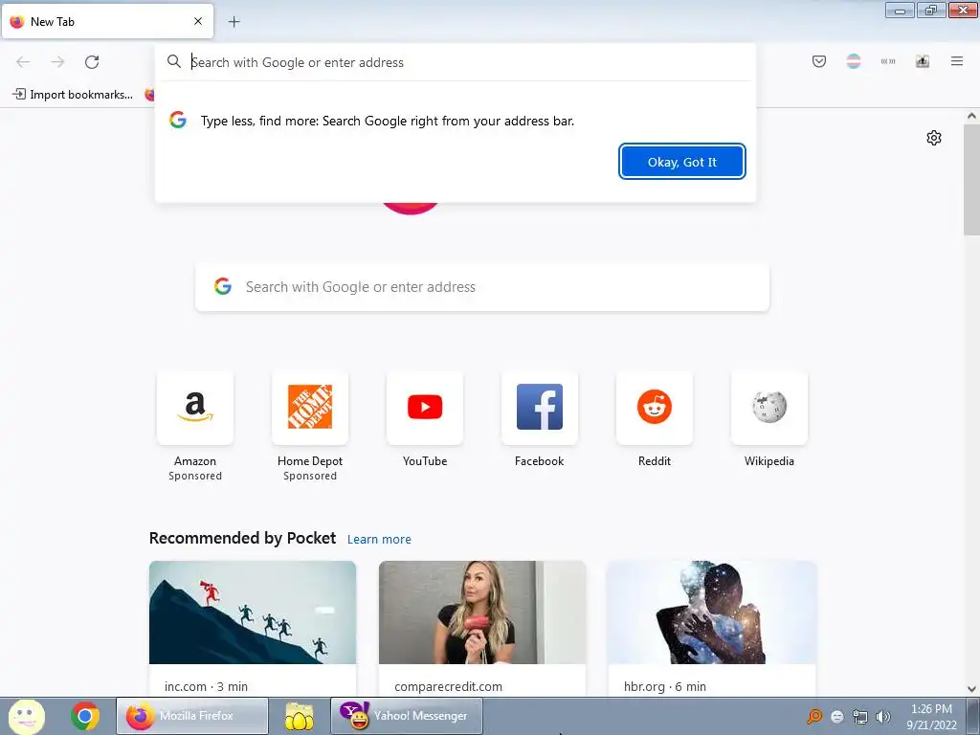Switch to Yahoo! Messenger taskbar button
This screenshot has height=735, width=980.
point(406,716)
